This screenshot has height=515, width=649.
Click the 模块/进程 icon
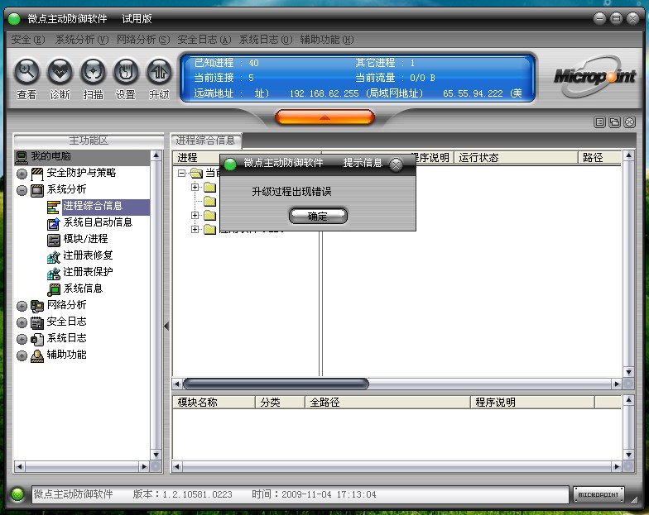(x=53, y=240)
